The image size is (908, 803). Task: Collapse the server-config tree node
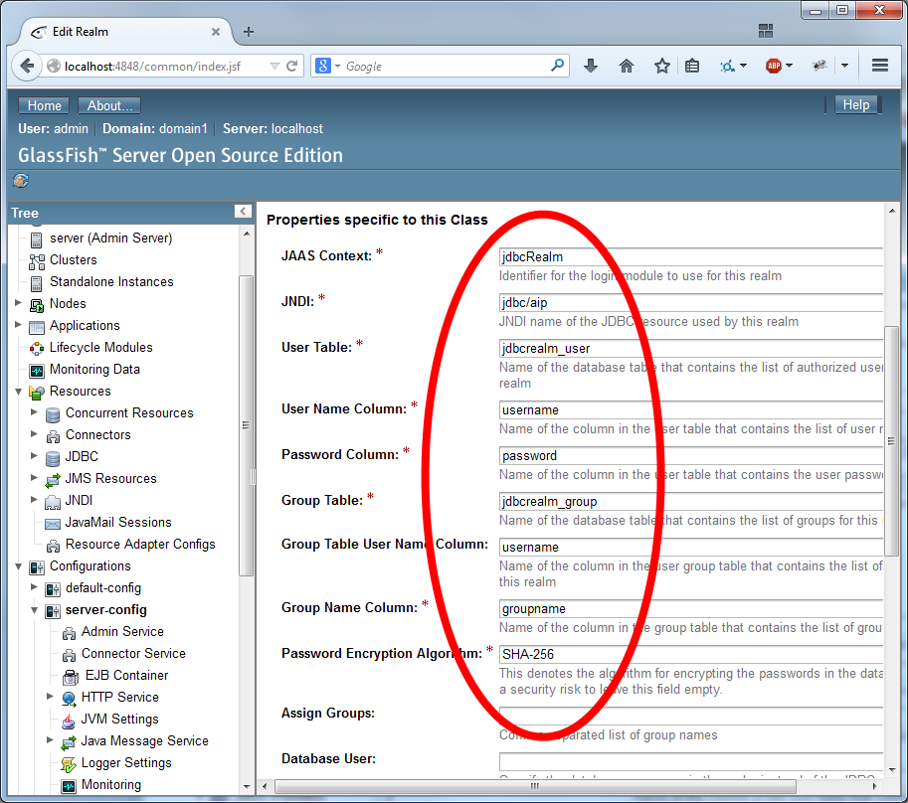35,610
